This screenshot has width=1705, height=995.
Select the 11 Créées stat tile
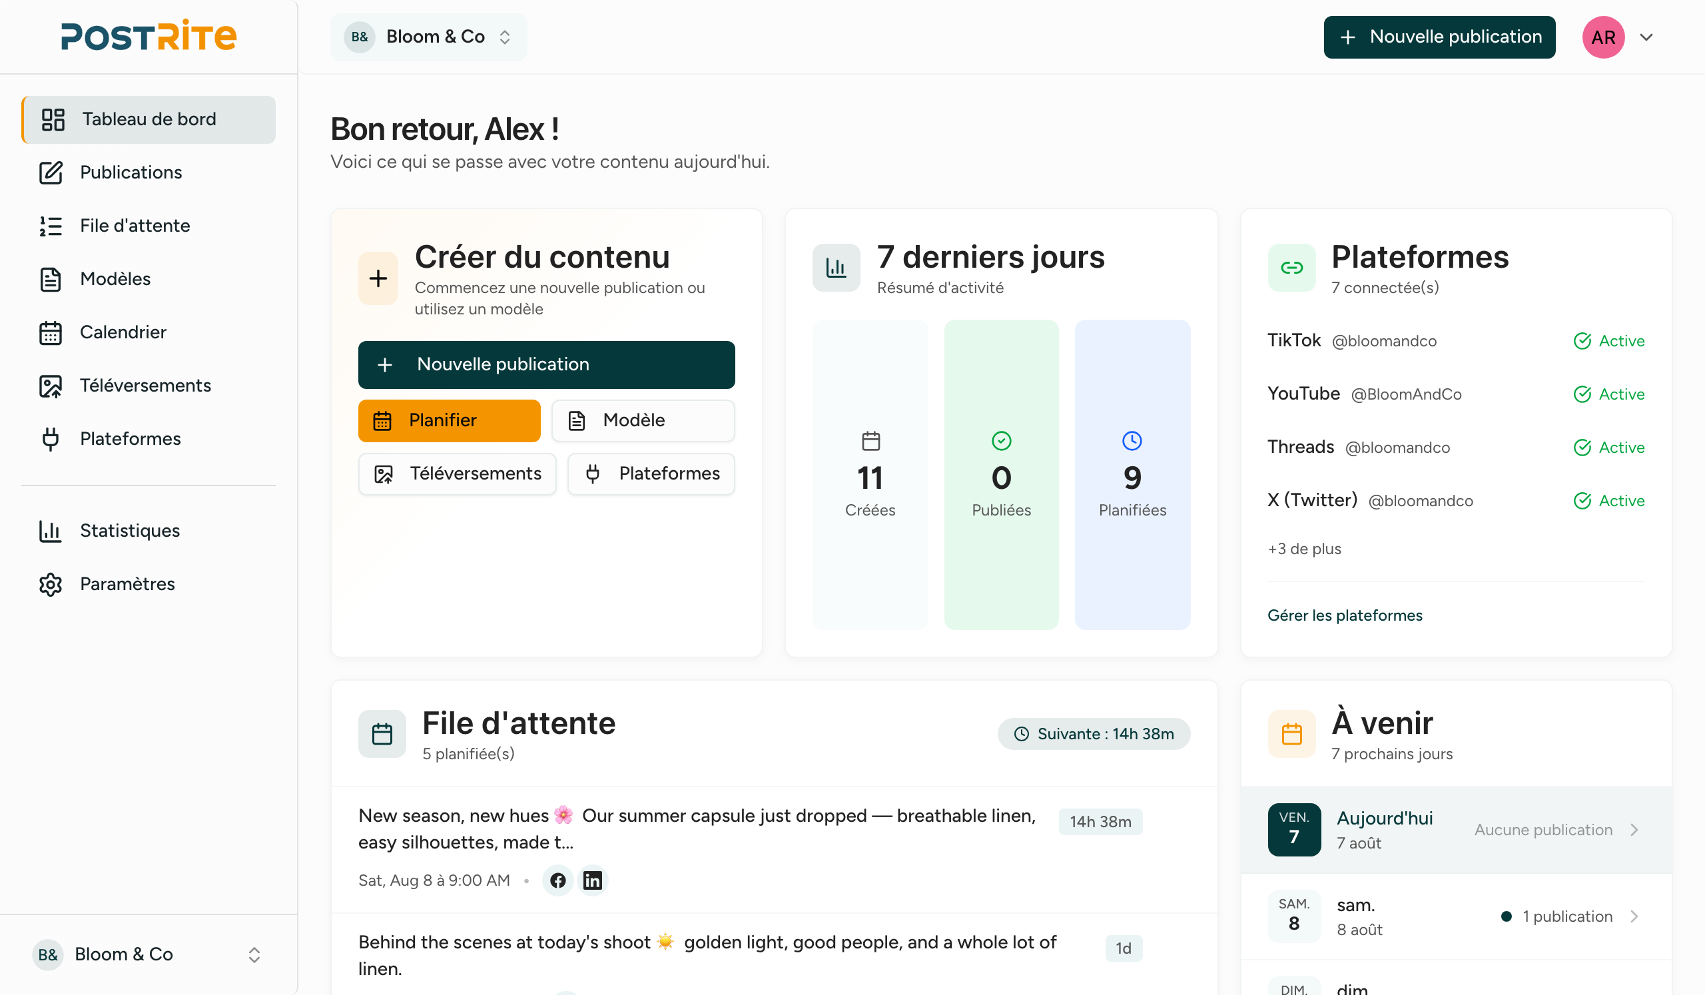pos(870,475)
